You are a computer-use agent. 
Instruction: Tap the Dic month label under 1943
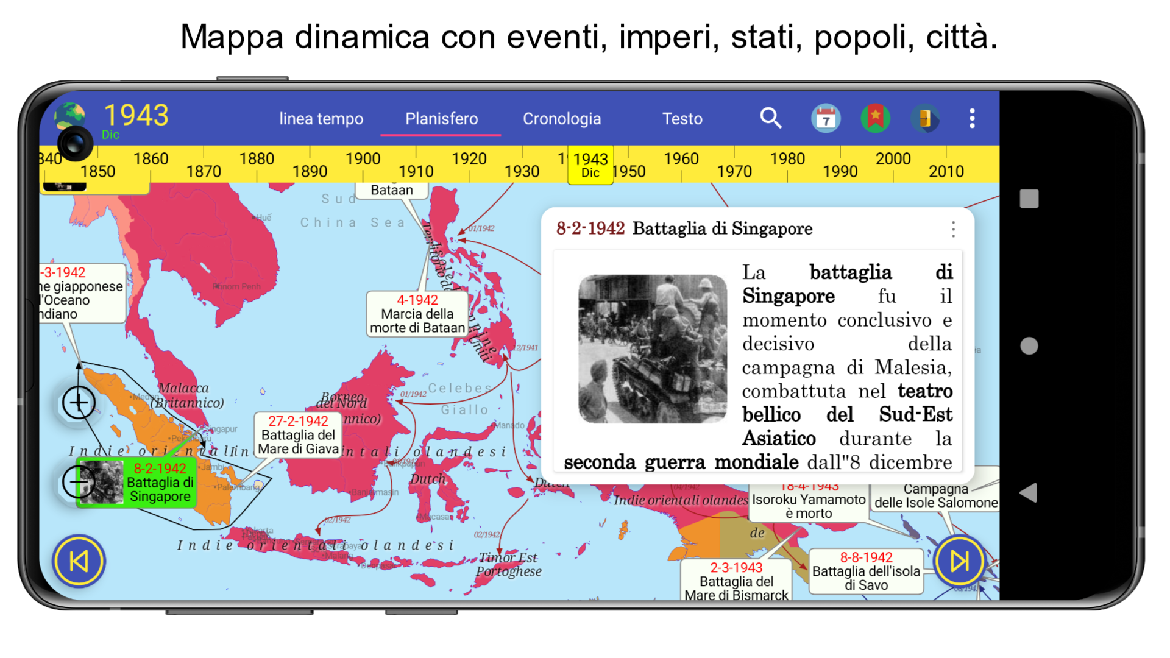click(x=110, y=135)
